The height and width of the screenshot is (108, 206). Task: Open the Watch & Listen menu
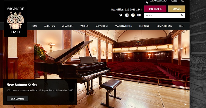(124, 26)
